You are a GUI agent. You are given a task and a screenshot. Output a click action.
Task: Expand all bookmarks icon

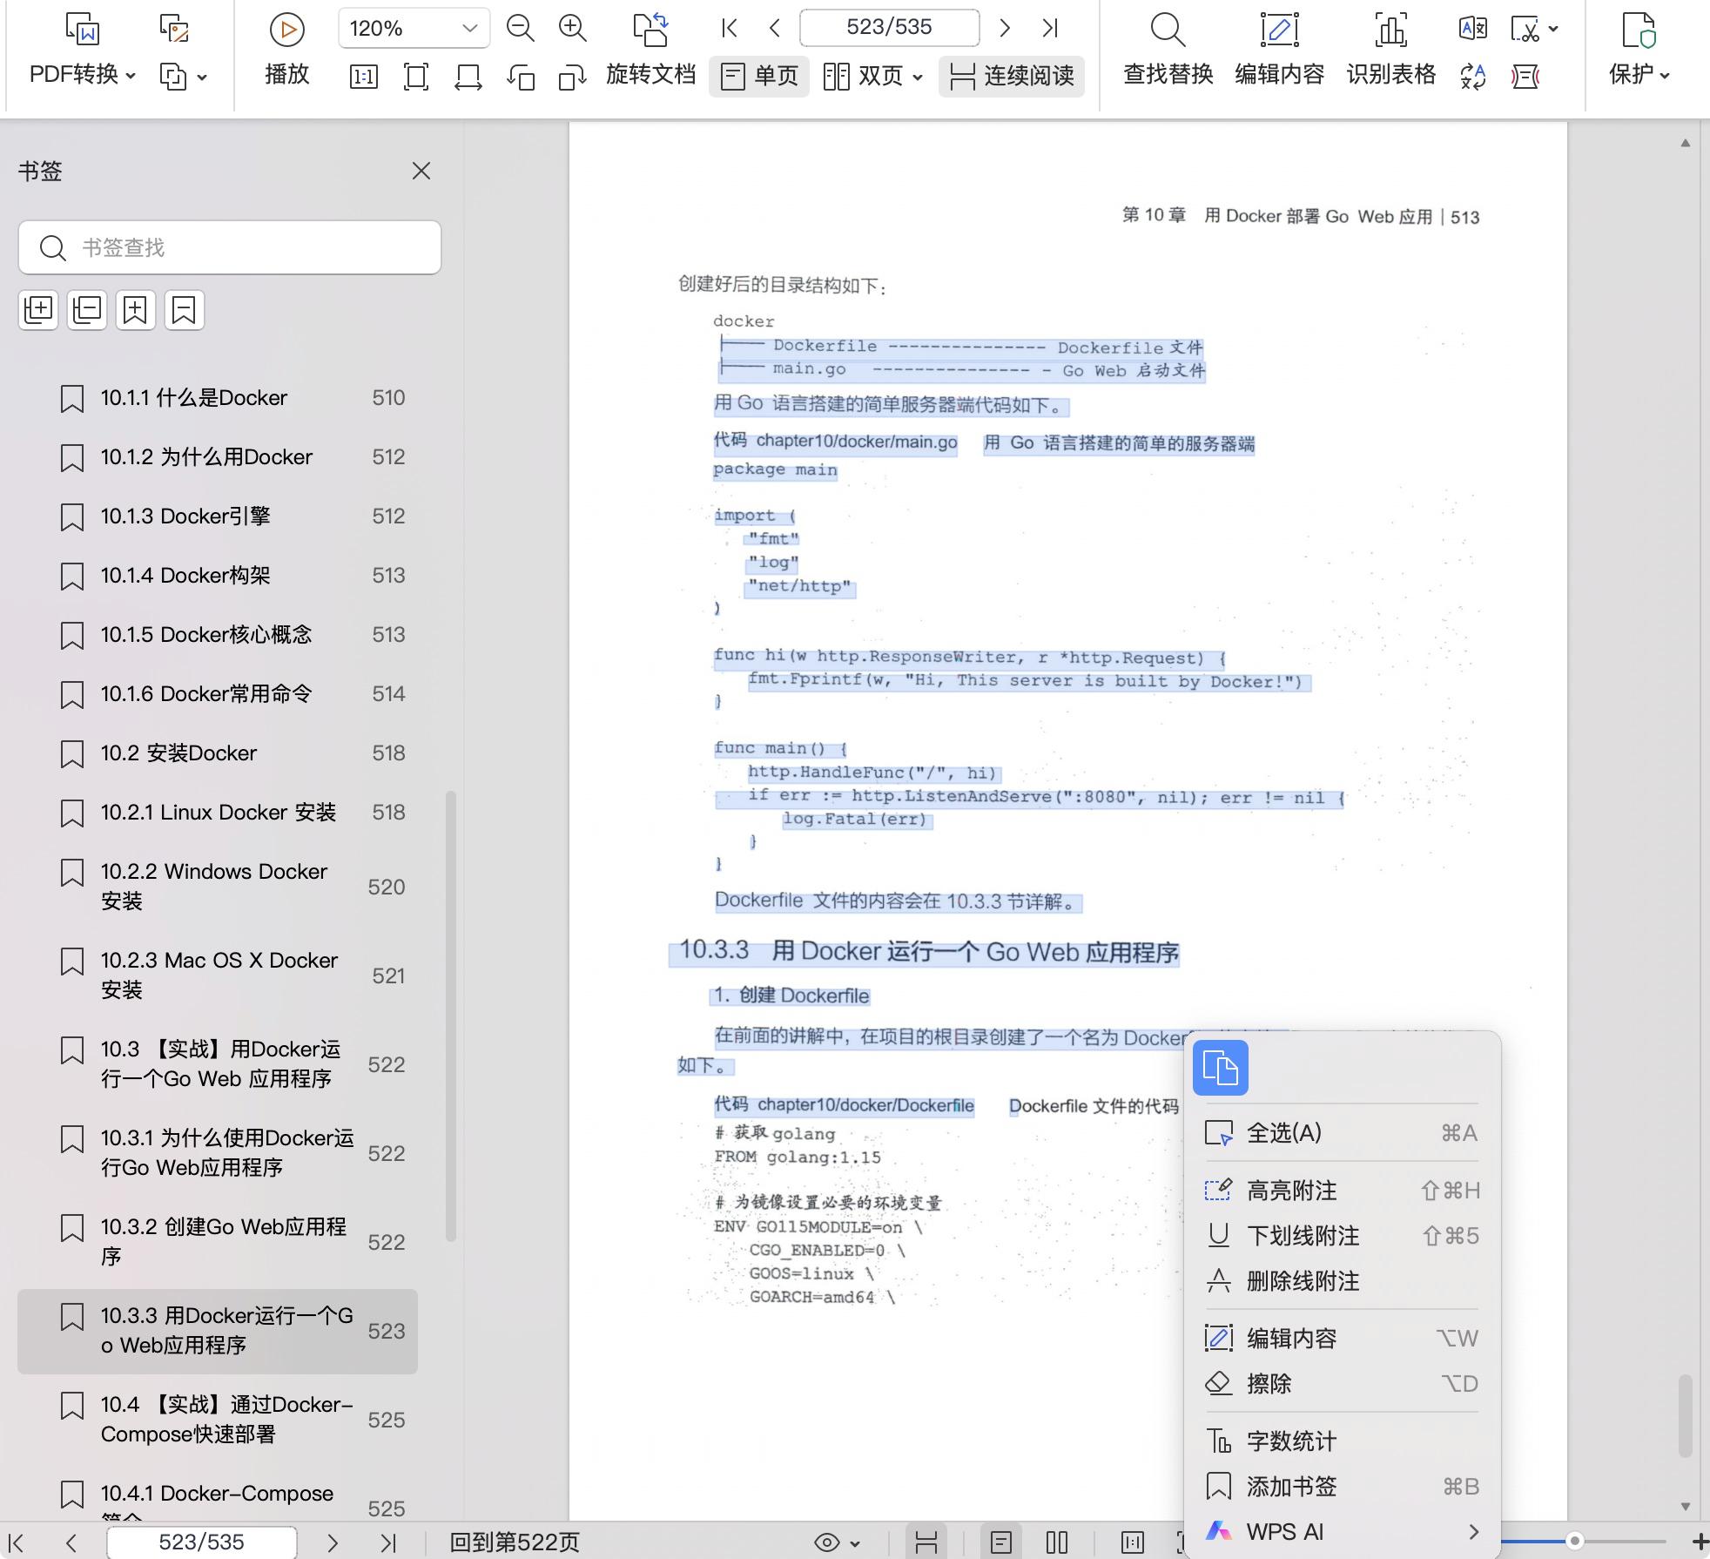(38, 309)
